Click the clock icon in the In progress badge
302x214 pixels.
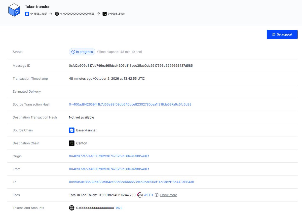coord(73,52)
